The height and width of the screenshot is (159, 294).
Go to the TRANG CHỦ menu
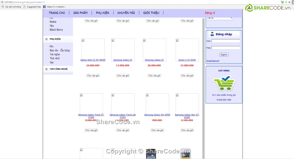point(57,13)
